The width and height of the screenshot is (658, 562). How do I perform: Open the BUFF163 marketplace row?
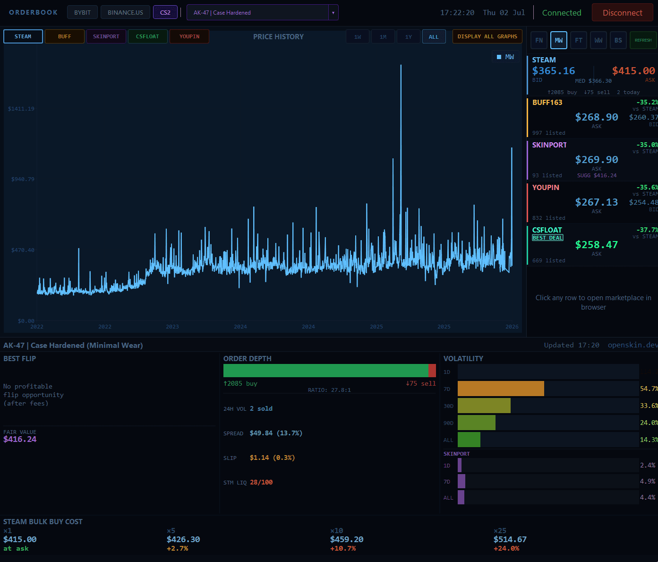[x=592, y=117]
